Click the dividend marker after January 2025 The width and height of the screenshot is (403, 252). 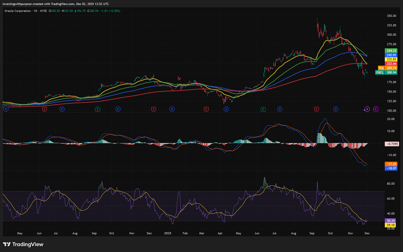(172, 109)
